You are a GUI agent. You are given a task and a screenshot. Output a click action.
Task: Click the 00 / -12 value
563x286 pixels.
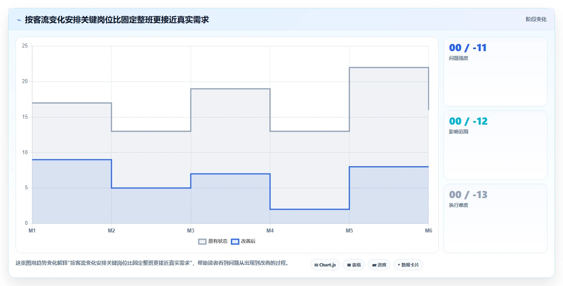click(x=468, y=121)
